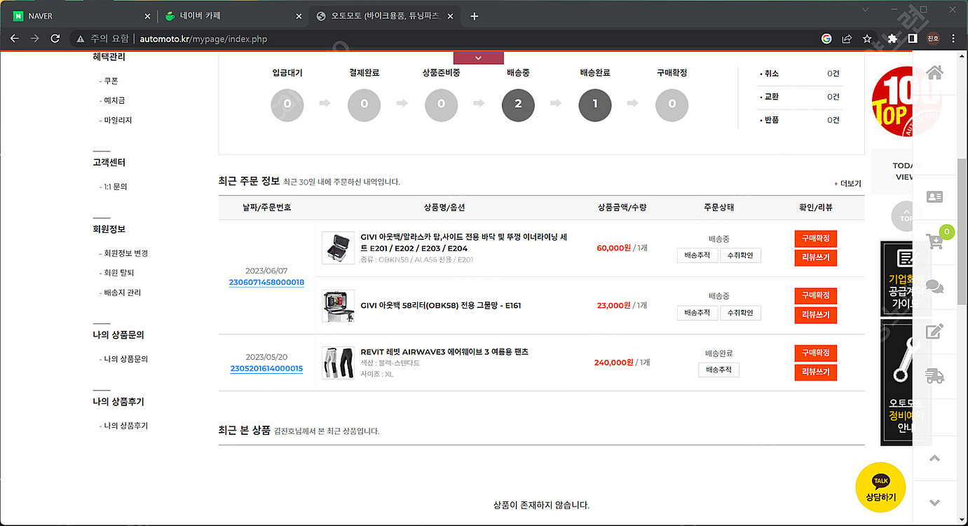Click 리뷰쓰기 for REVIT AIRWAVE3 pants
This screenshot has width=968, height=526.
816,372
